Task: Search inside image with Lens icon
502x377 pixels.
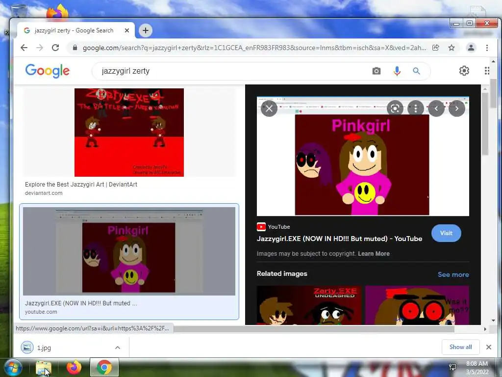Action: pyautogui.click(x=395, y=108)
